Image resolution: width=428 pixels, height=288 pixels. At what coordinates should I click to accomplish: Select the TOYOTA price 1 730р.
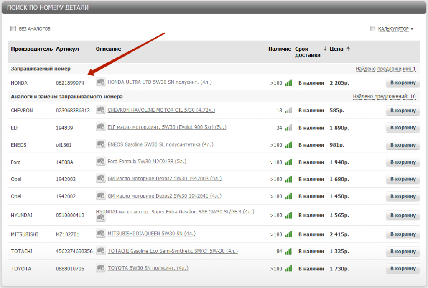tap(339, 269)
